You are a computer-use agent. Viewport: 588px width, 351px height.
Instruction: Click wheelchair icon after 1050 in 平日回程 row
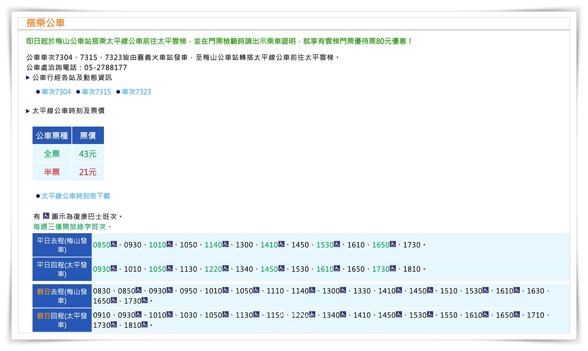point(169,268)
